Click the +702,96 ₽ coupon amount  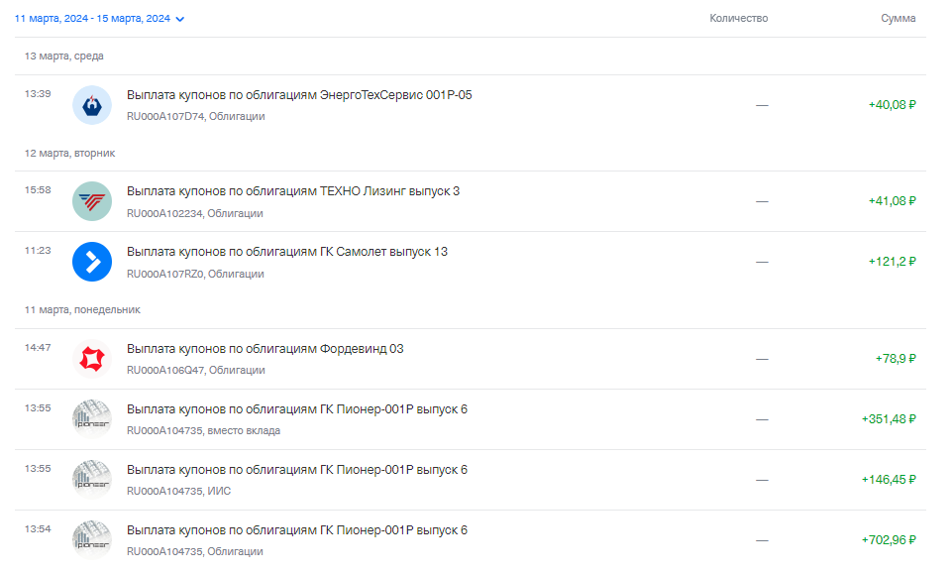pos(889,540)
